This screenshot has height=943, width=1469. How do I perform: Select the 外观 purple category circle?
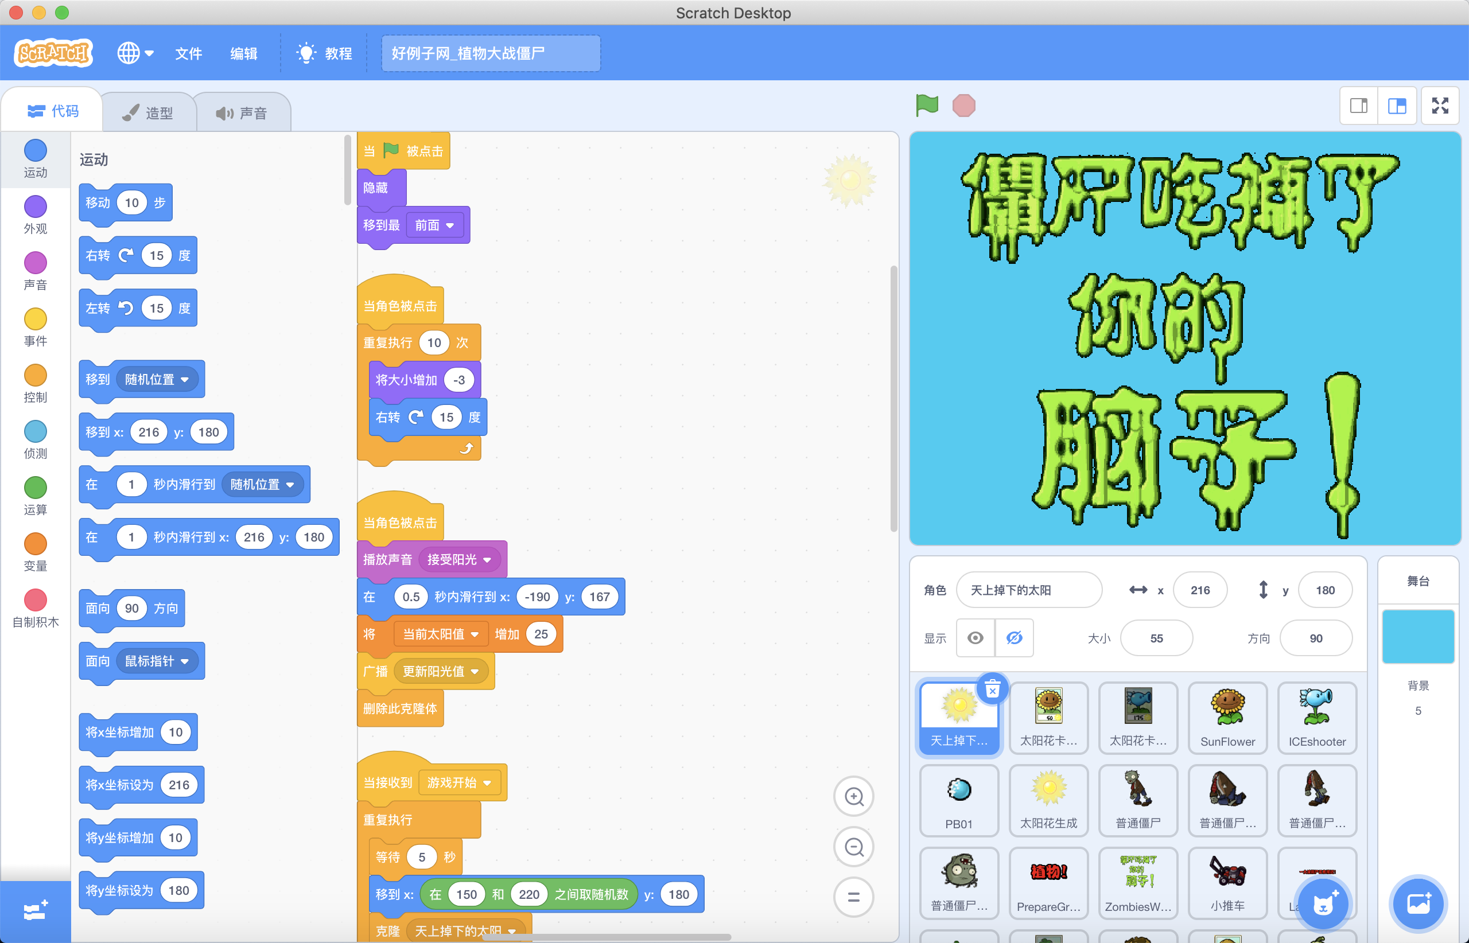click(35, 207)
